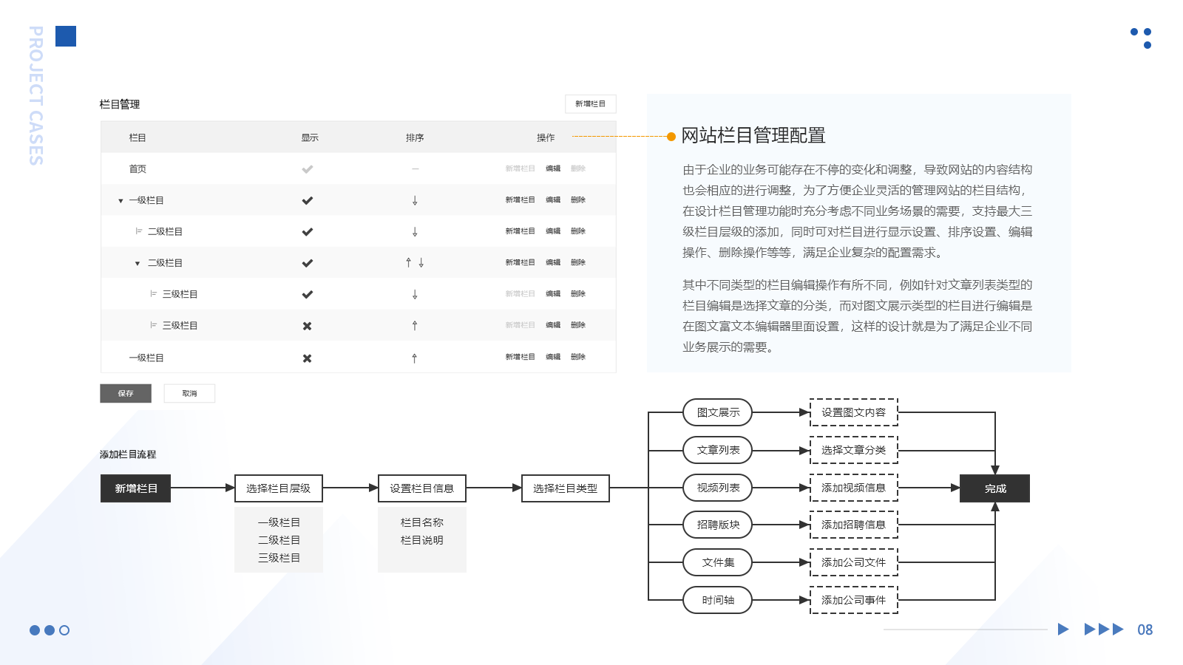Screen dimensions: 1183x665
Task: Click 编辑 in the unexpanded 二级栏目 row
Action: (553, 231)
